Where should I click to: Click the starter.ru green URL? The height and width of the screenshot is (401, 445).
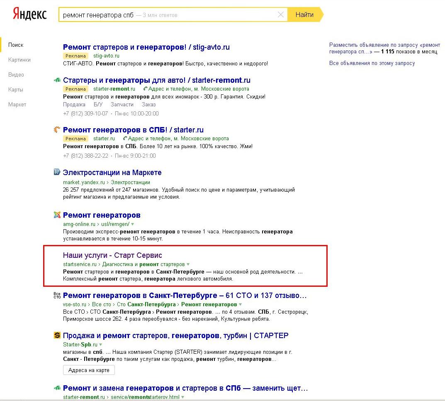click(x=104, y=139)
